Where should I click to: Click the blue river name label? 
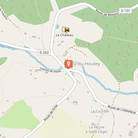point(5,47)
